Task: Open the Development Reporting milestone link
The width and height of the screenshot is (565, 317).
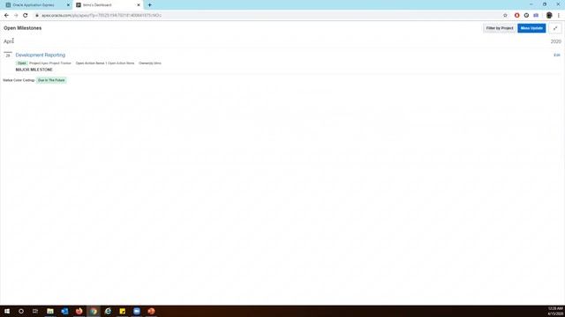Action: pyautogui.click(x=41, y=55)
